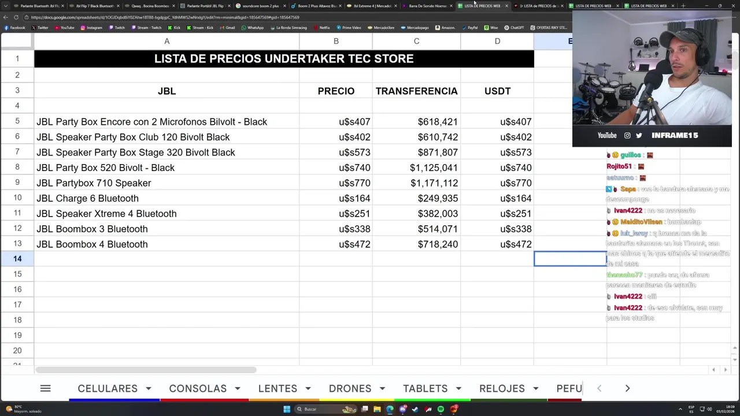
Task: Open the ChatGPT bookmark
Action: [515, 28]
